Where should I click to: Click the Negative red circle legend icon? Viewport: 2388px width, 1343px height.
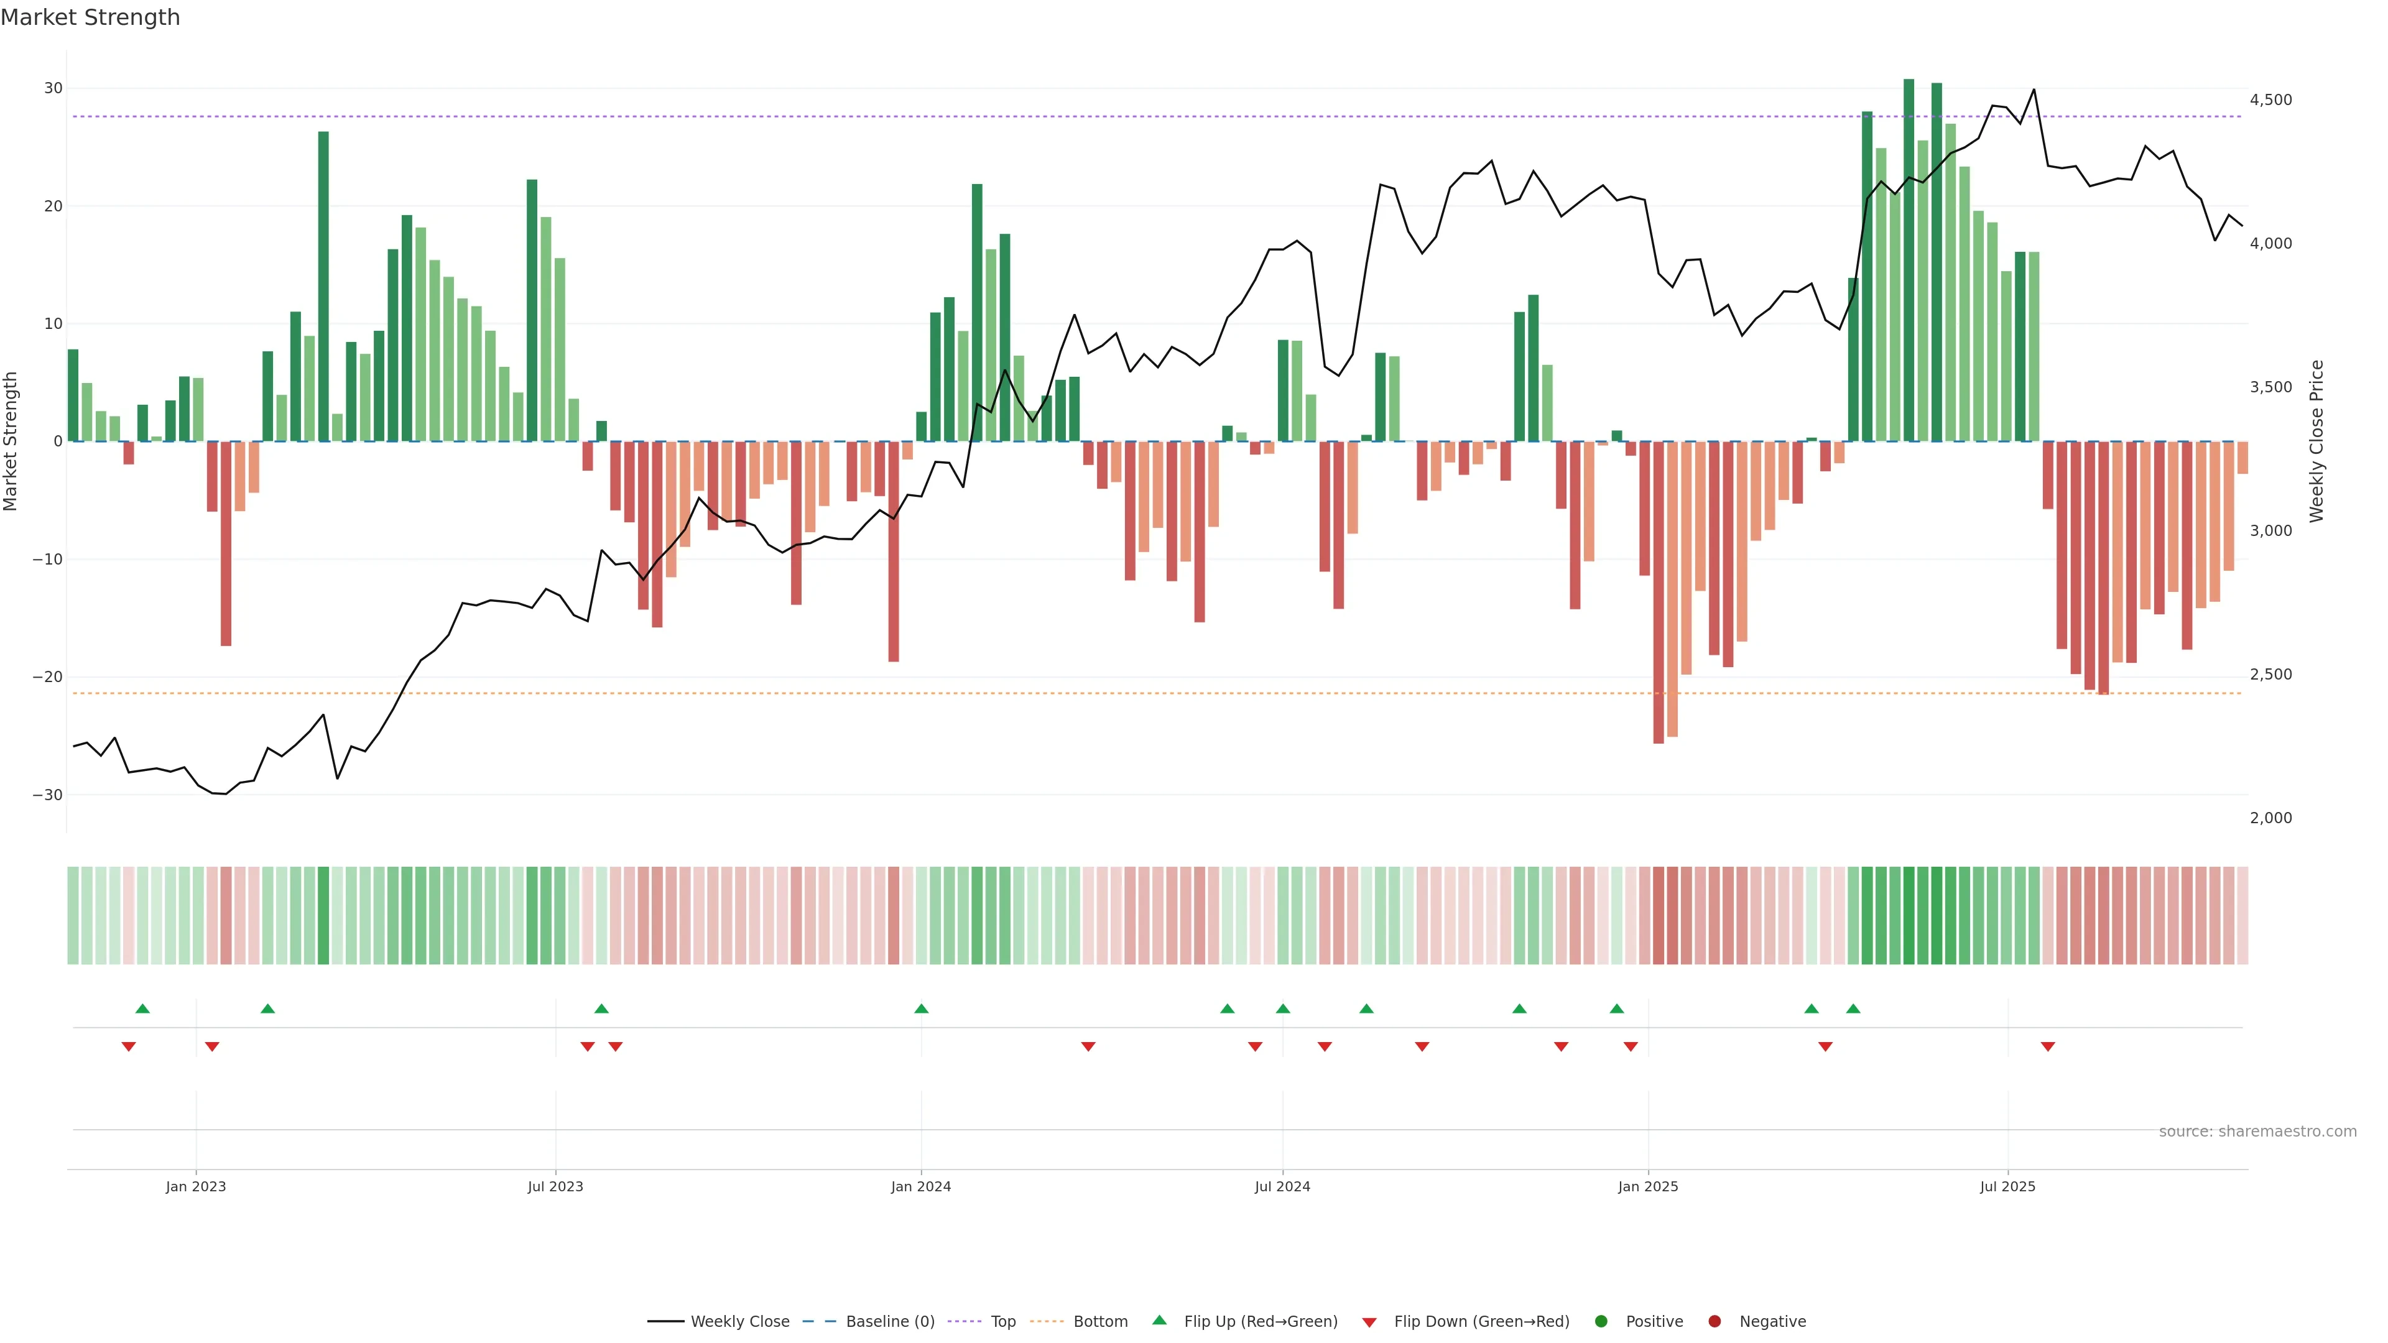(1714, 1322)
